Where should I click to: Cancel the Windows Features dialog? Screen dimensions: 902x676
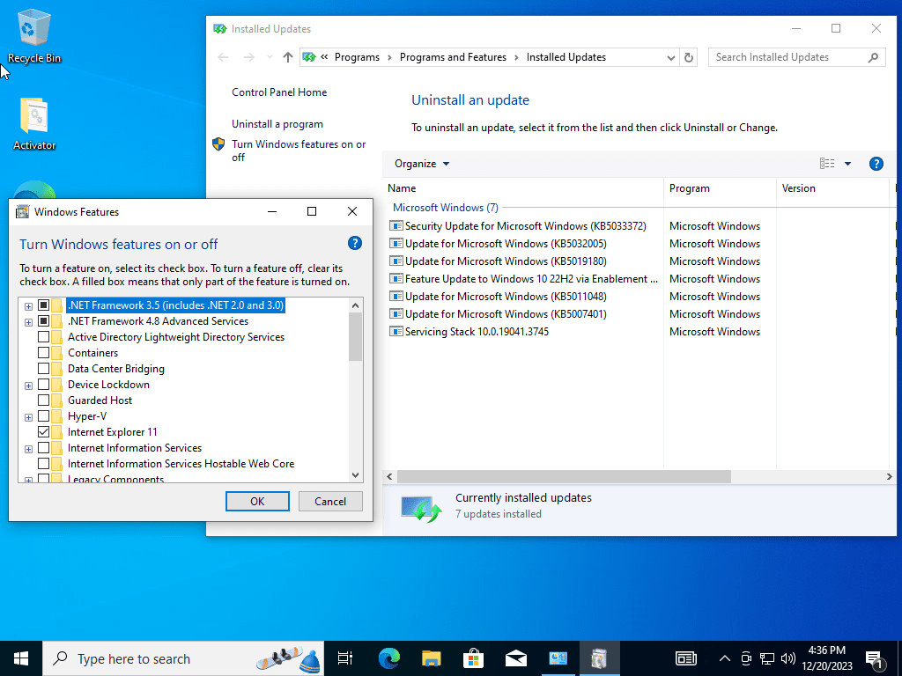330,501
